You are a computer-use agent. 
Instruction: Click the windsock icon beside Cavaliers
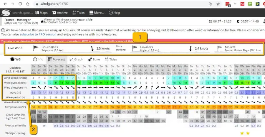[x=134, y=48]
